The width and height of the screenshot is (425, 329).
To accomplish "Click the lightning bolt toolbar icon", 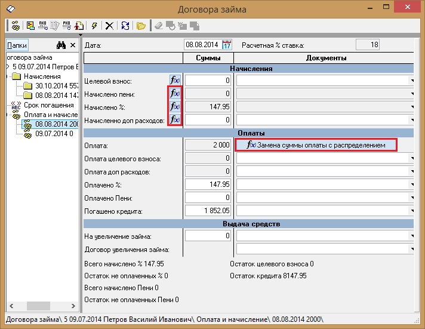I will pyautogui.click(x=94, y=26).
